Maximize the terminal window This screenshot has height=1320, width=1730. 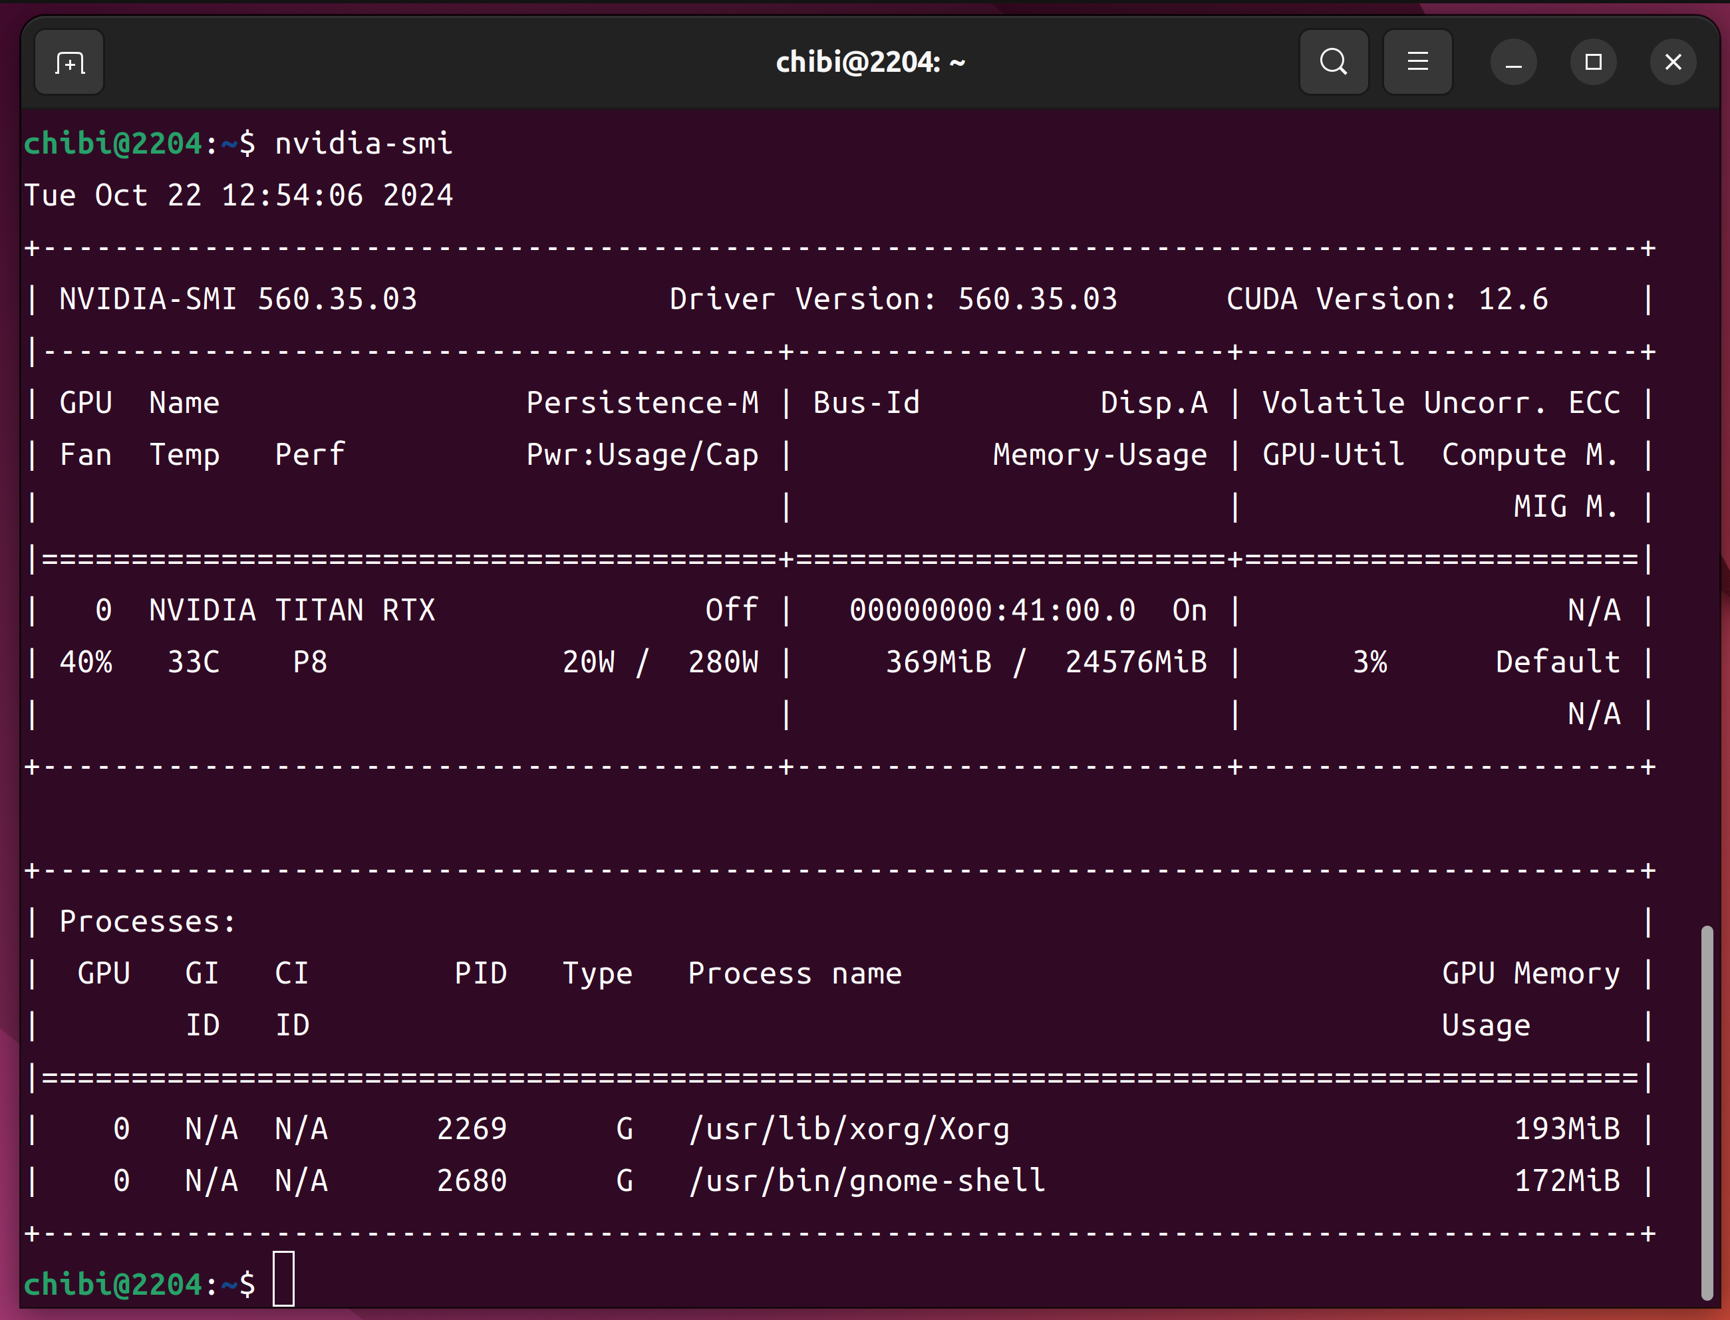pyautogui.click(x=1592, y=62)
